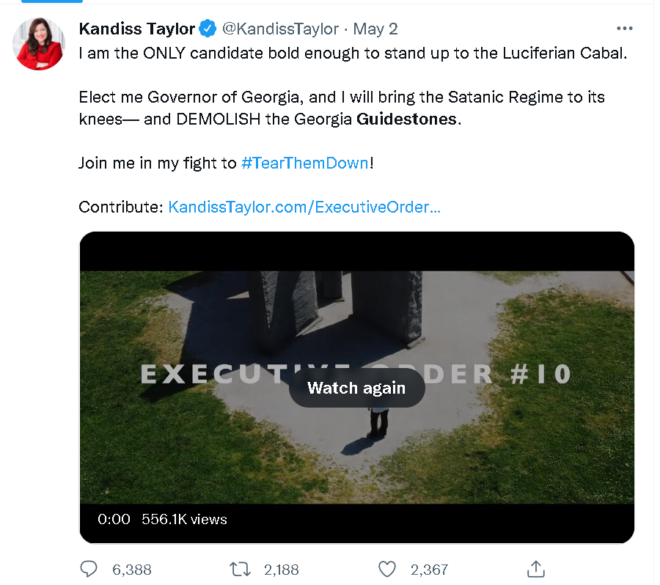Retweet this post via the retweet icon

click(x=239, y=569)
